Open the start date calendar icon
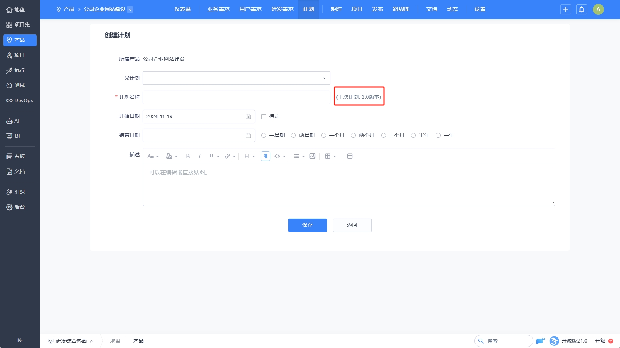The height and width of the screenshot is (348, 620). [248, 116]
